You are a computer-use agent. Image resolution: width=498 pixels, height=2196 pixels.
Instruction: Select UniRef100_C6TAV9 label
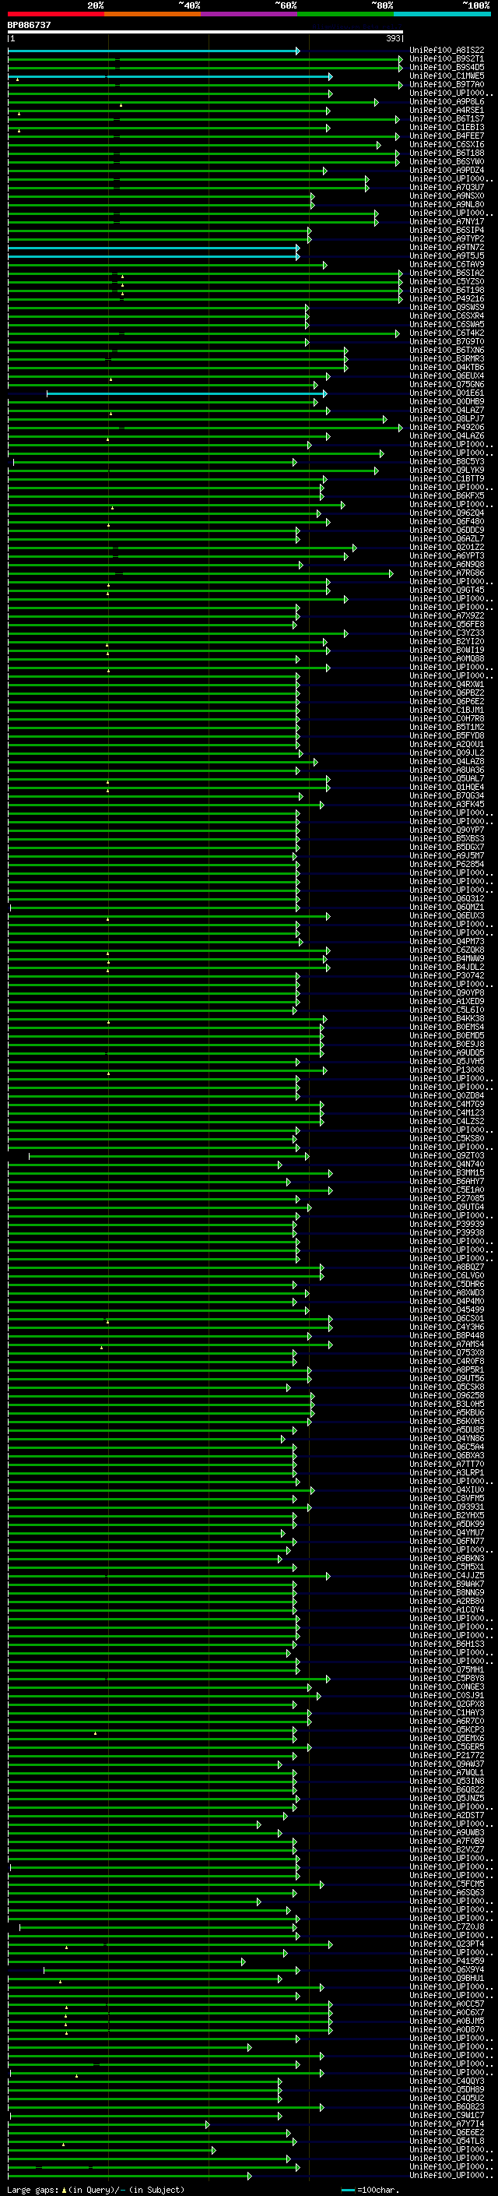(447, 264)
